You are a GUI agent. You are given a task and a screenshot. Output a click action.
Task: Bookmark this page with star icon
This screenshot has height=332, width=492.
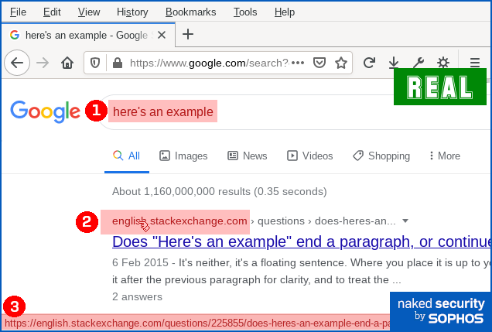[341, 63]
